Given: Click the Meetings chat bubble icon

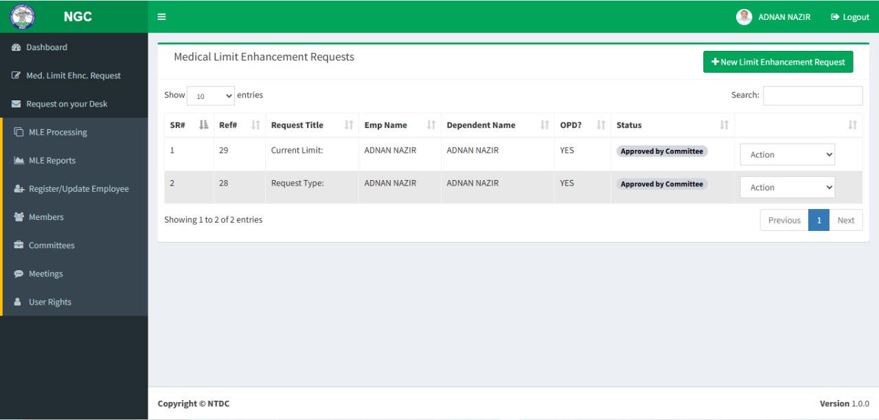Looking at the screenshot, I should [x=19, y=274].
